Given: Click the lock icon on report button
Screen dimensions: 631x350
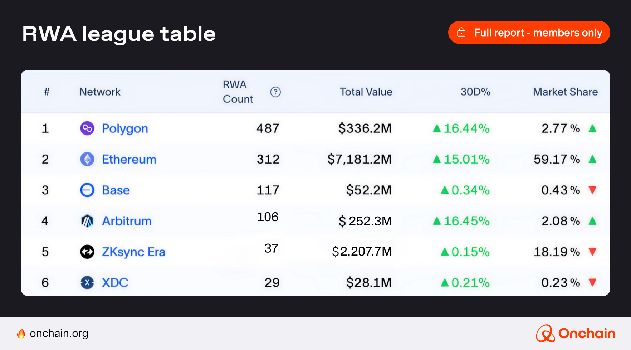Looking at the screenshot, I should tap(461, 32).
